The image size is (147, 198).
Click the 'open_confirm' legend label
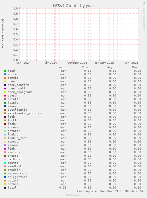[18, 85]
